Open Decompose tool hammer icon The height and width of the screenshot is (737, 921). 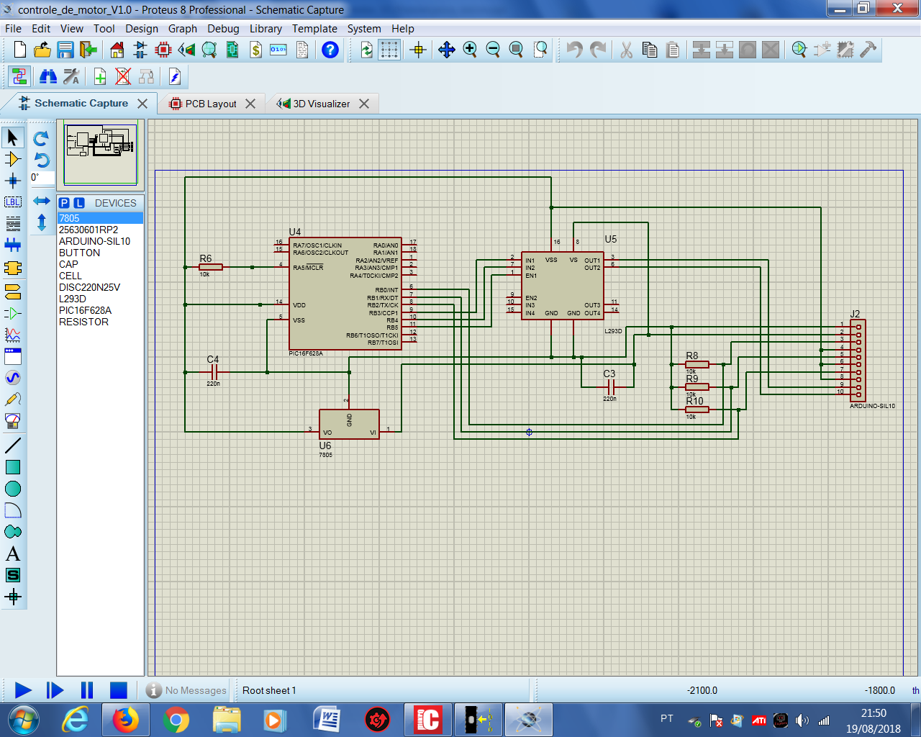868,50
